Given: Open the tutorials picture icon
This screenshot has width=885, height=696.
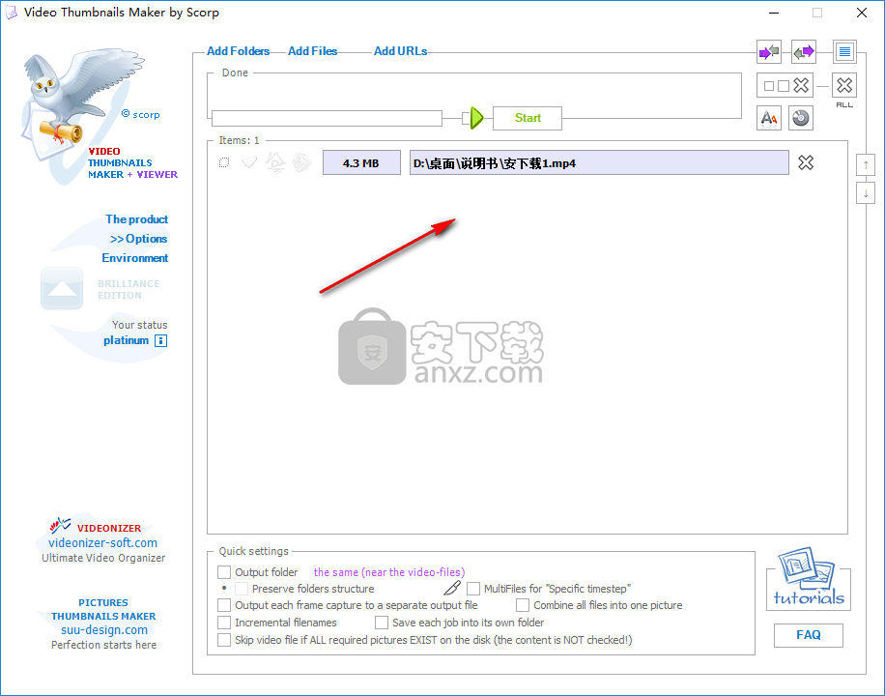Looking at the screenshot, I should click(809, 577).
